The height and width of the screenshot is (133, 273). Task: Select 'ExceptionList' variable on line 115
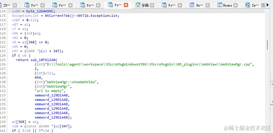25,16
